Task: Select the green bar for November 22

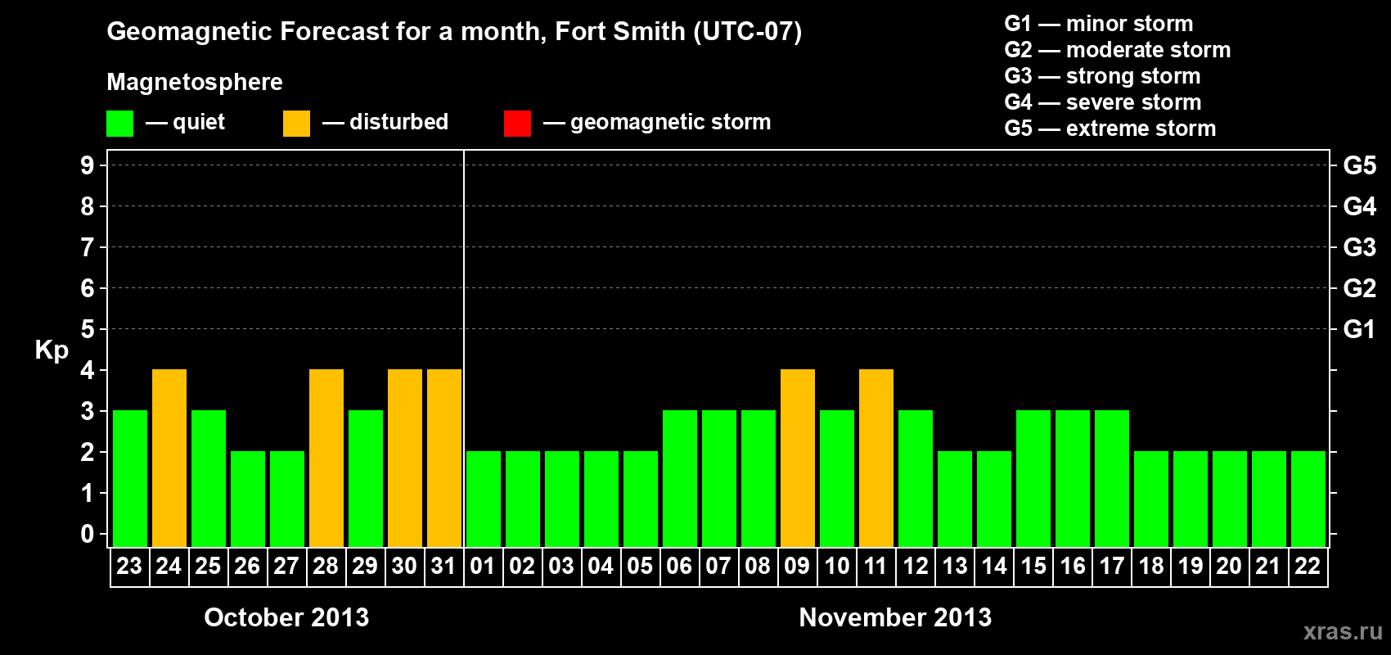Action: (x=1308, y=499)
